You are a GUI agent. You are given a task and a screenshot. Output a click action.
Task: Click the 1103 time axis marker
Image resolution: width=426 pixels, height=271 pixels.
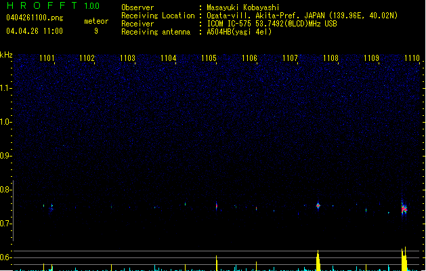127,58
